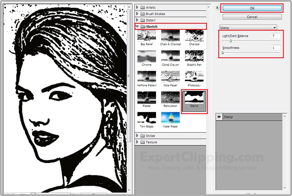The image size is (292, 196).
Task: Select the Torn Edges filter
Action: point(147,118)
